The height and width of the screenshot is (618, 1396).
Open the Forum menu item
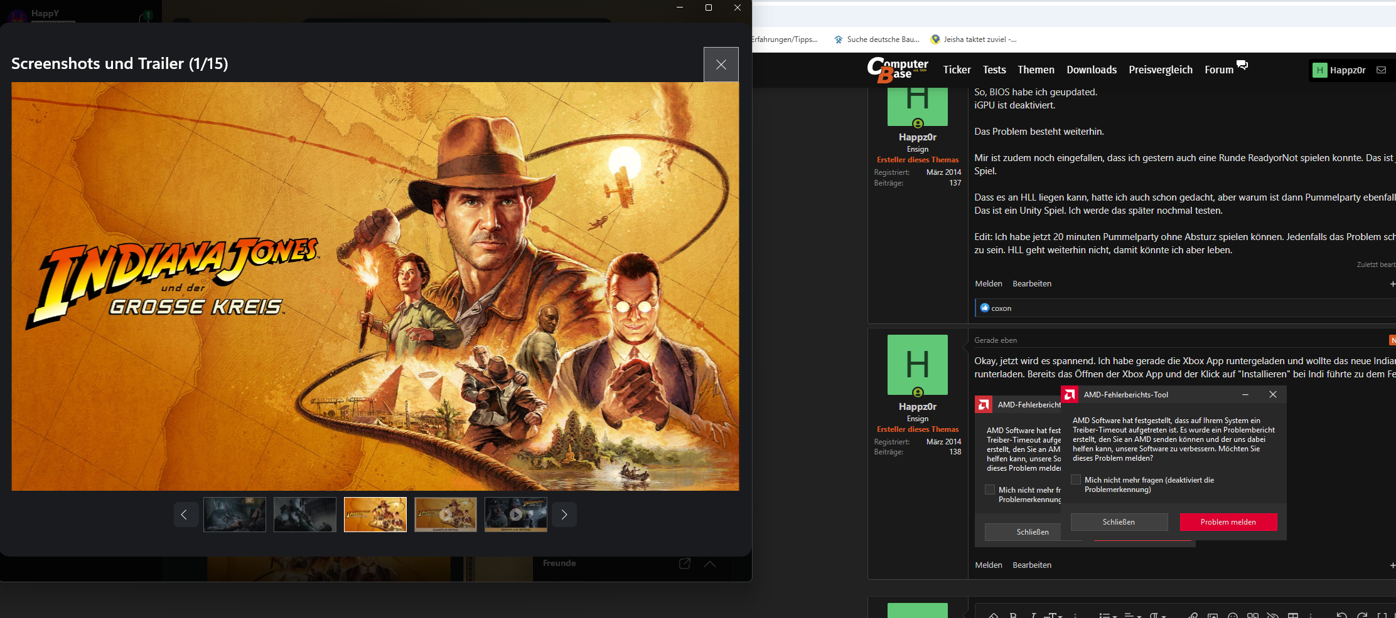point(1219,70)
